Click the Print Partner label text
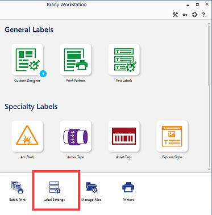Viewport: 212px width, 215px height. point(76,81)
